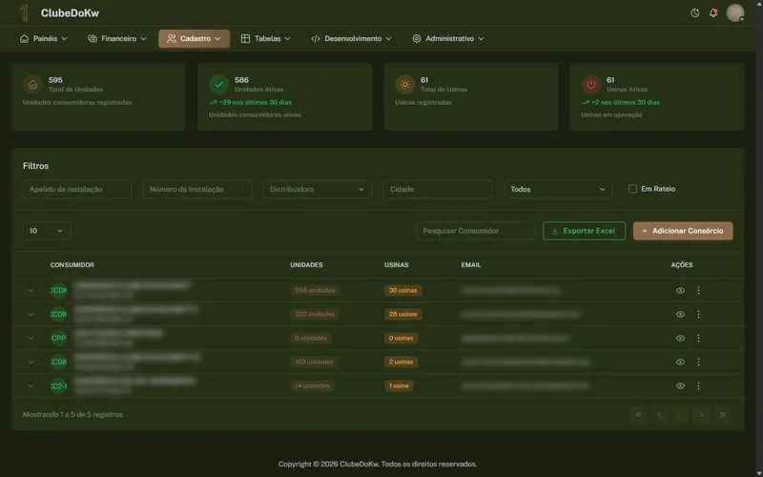The height and width of the screenshot is (477, 763).
Task: Click the sun icon on Total de Usinas card
Action: [404, 85]
